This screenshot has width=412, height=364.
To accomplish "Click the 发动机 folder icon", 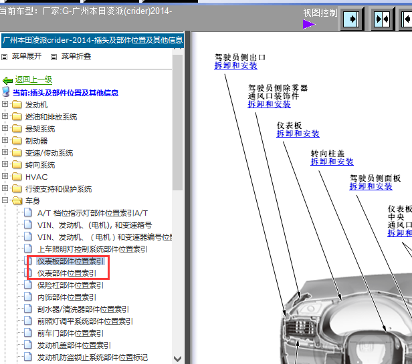I will click(17, 104).
